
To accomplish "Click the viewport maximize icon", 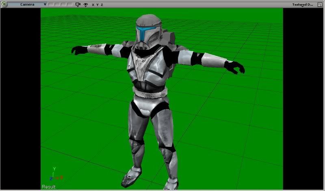I will tap(320, 4).
